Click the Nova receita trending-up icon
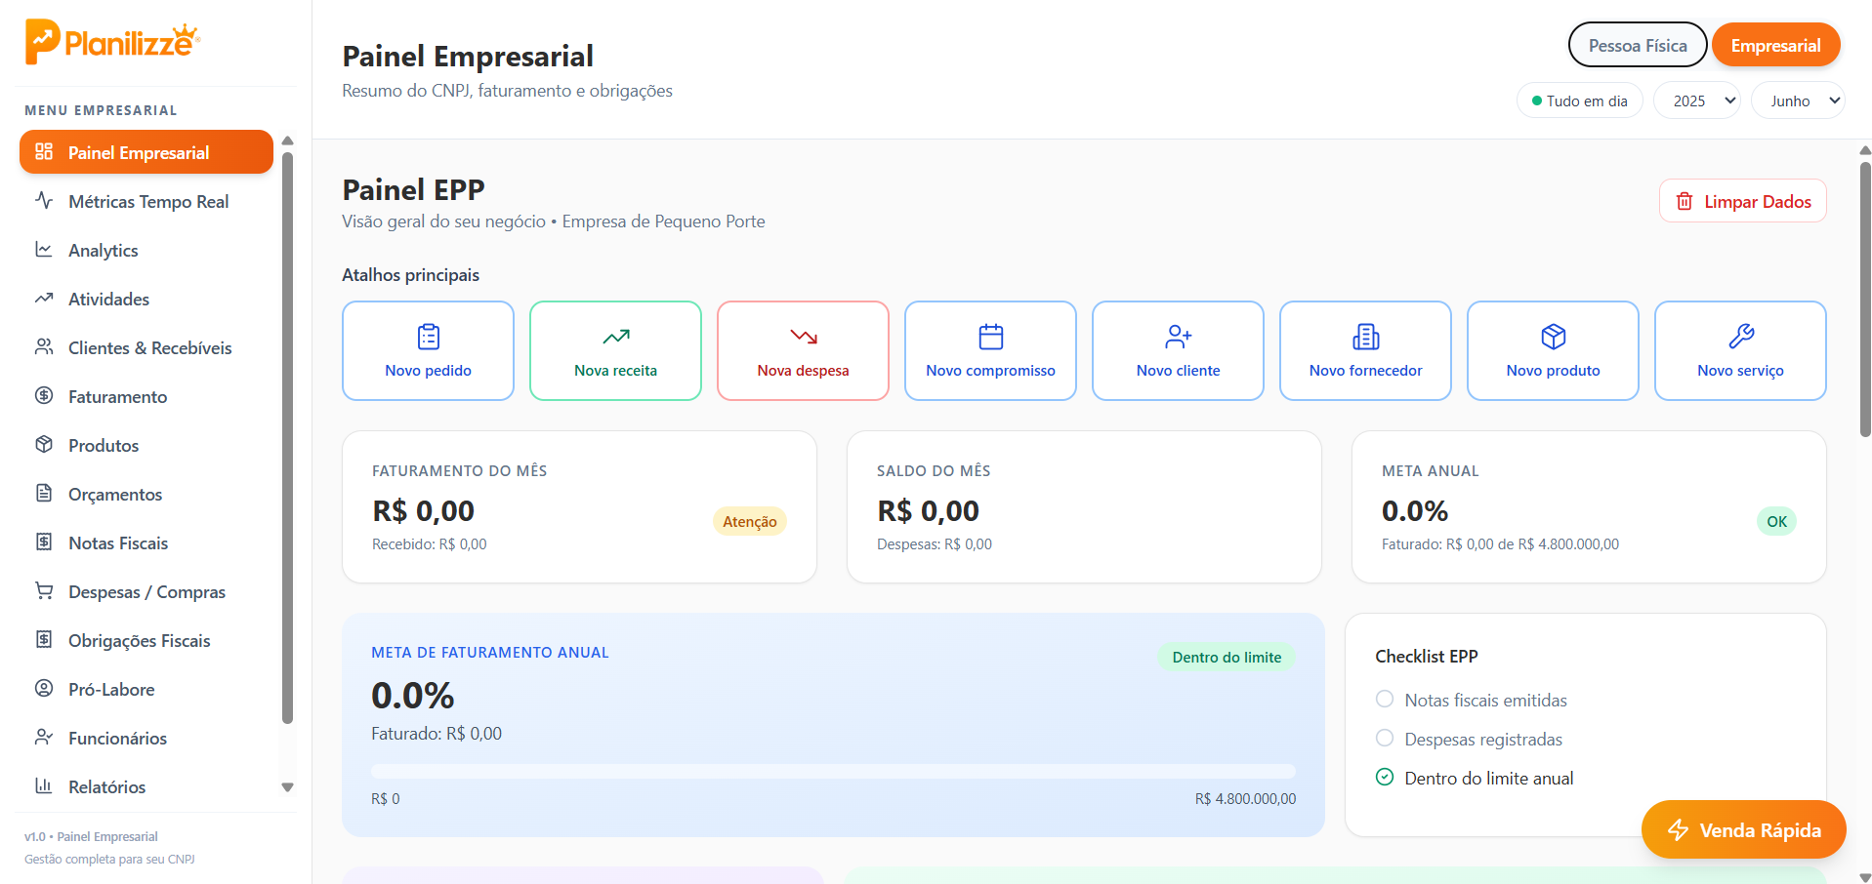This screenshot has height=884, width=1872. coord(615,337)
